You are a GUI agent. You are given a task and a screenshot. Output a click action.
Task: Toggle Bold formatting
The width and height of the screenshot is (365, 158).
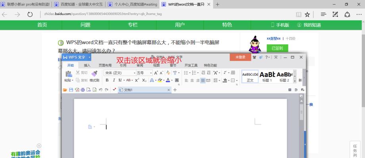107,80
